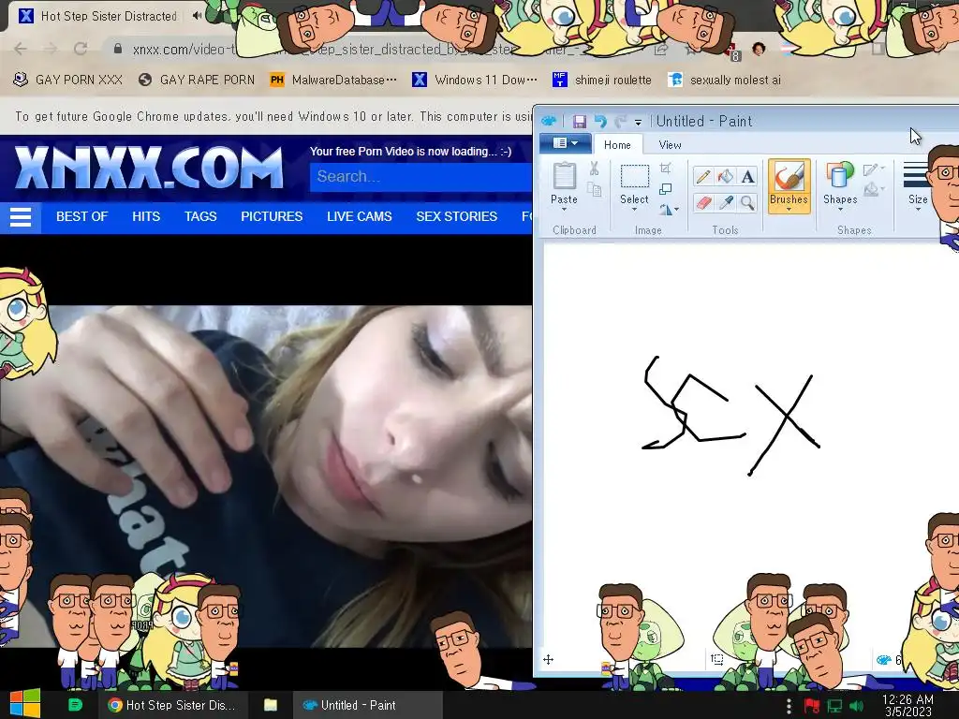Open the MalwareDatabase bookmark
This screenshot has height=719, width=959.
pos(333,80)
